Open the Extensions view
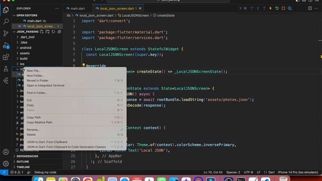The width and height of the screenshot is (322, 181). click(x=6, y=57)
